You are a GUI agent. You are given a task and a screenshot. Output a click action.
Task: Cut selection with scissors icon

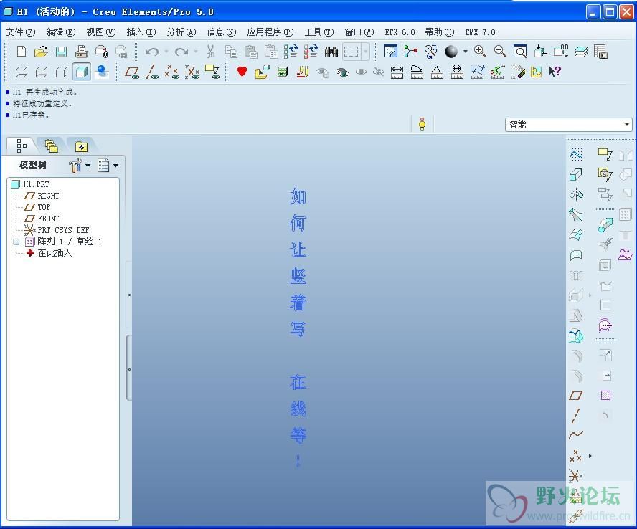pyautogui.click(x=210, y=52)
